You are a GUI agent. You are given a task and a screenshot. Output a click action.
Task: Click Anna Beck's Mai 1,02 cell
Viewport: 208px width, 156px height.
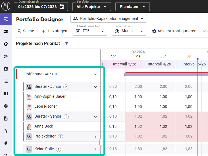click(x=138, y=127)
